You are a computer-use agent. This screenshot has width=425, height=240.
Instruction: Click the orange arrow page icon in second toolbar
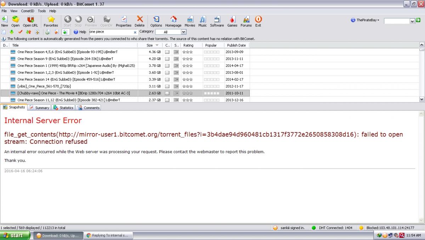pos(56,32)
